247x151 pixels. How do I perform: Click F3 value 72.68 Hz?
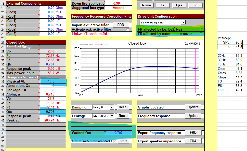pyautogui.click(x=53, y=60)
